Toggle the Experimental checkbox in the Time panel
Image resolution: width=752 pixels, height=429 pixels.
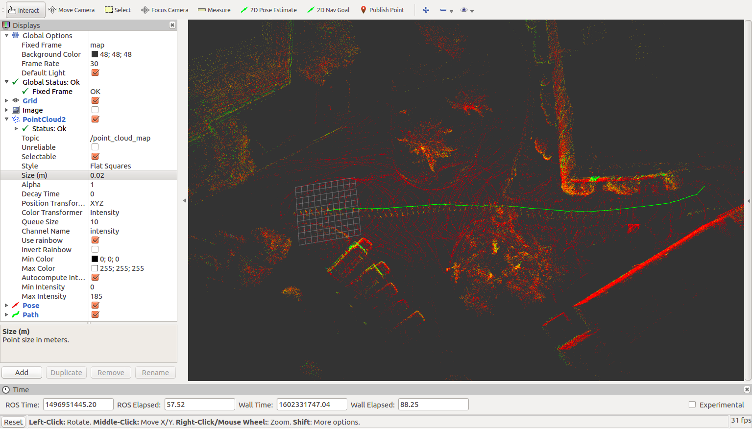(x=692, y=405)
